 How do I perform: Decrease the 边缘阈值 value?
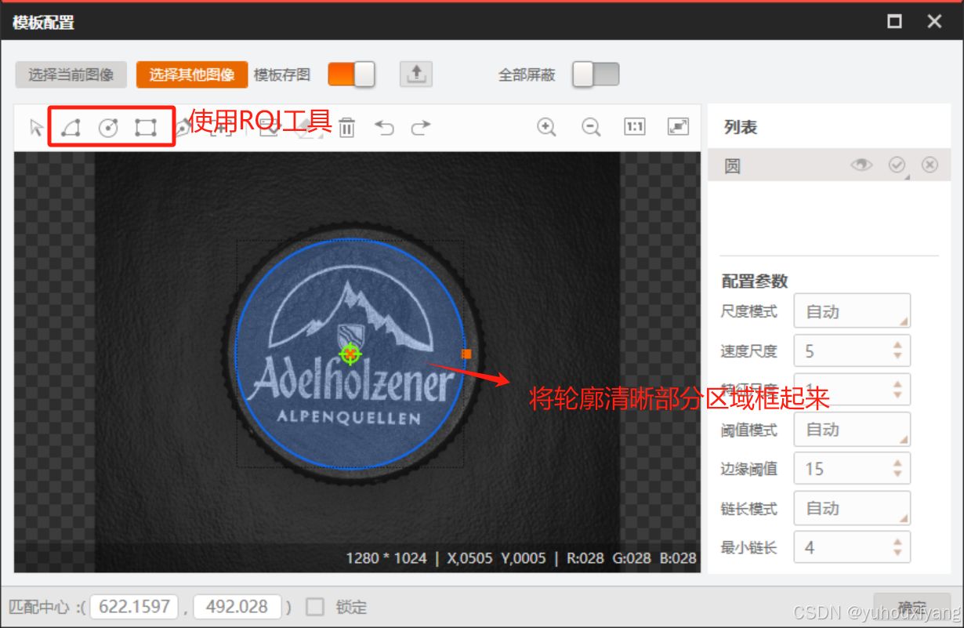(898, 474)
